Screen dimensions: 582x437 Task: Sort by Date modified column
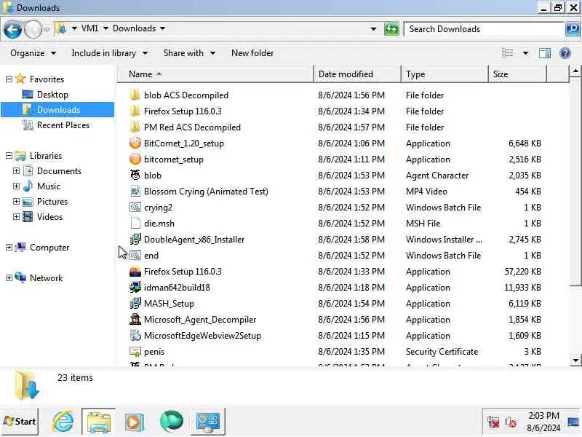point(357,74)
